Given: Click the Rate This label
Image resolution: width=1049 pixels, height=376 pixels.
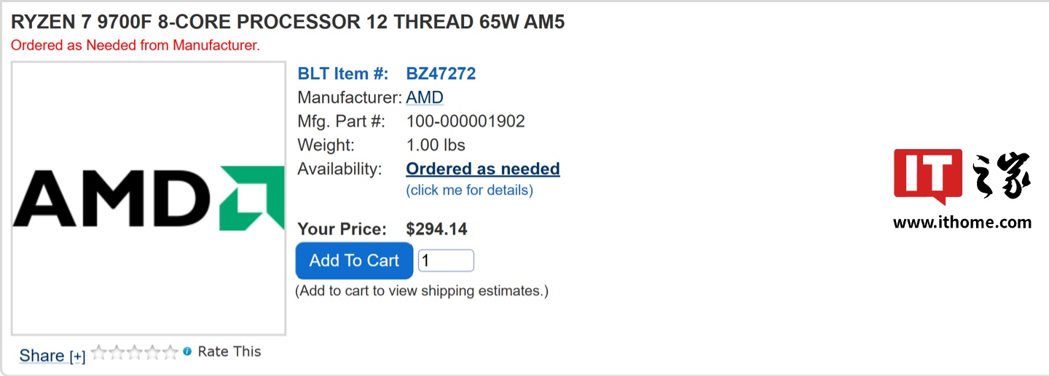Looking at the screenshot, I should pos(229,352).
